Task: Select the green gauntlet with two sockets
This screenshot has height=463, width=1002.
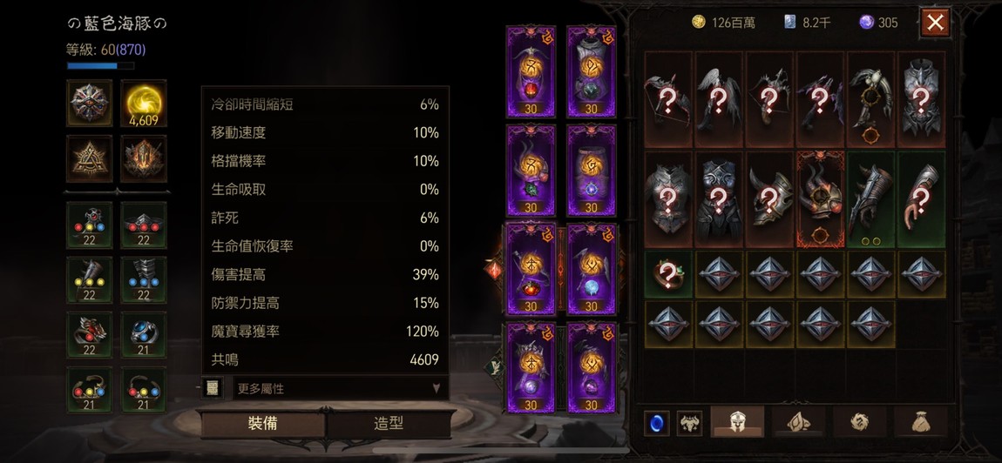Action: click(871, 199)
